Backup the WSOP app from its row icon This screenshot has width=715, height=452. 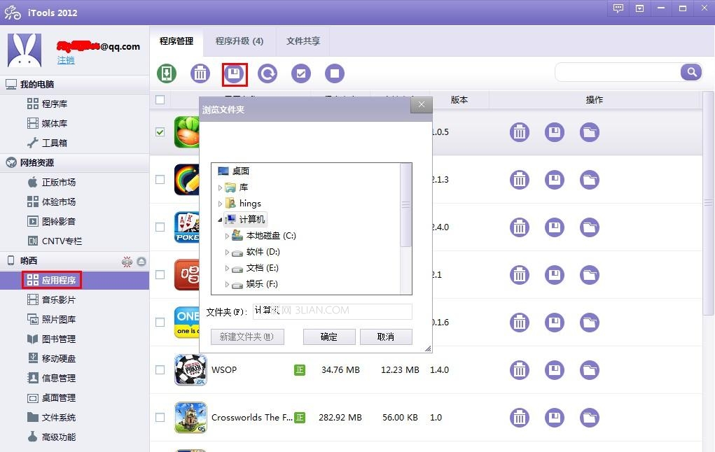coord(555,370)
